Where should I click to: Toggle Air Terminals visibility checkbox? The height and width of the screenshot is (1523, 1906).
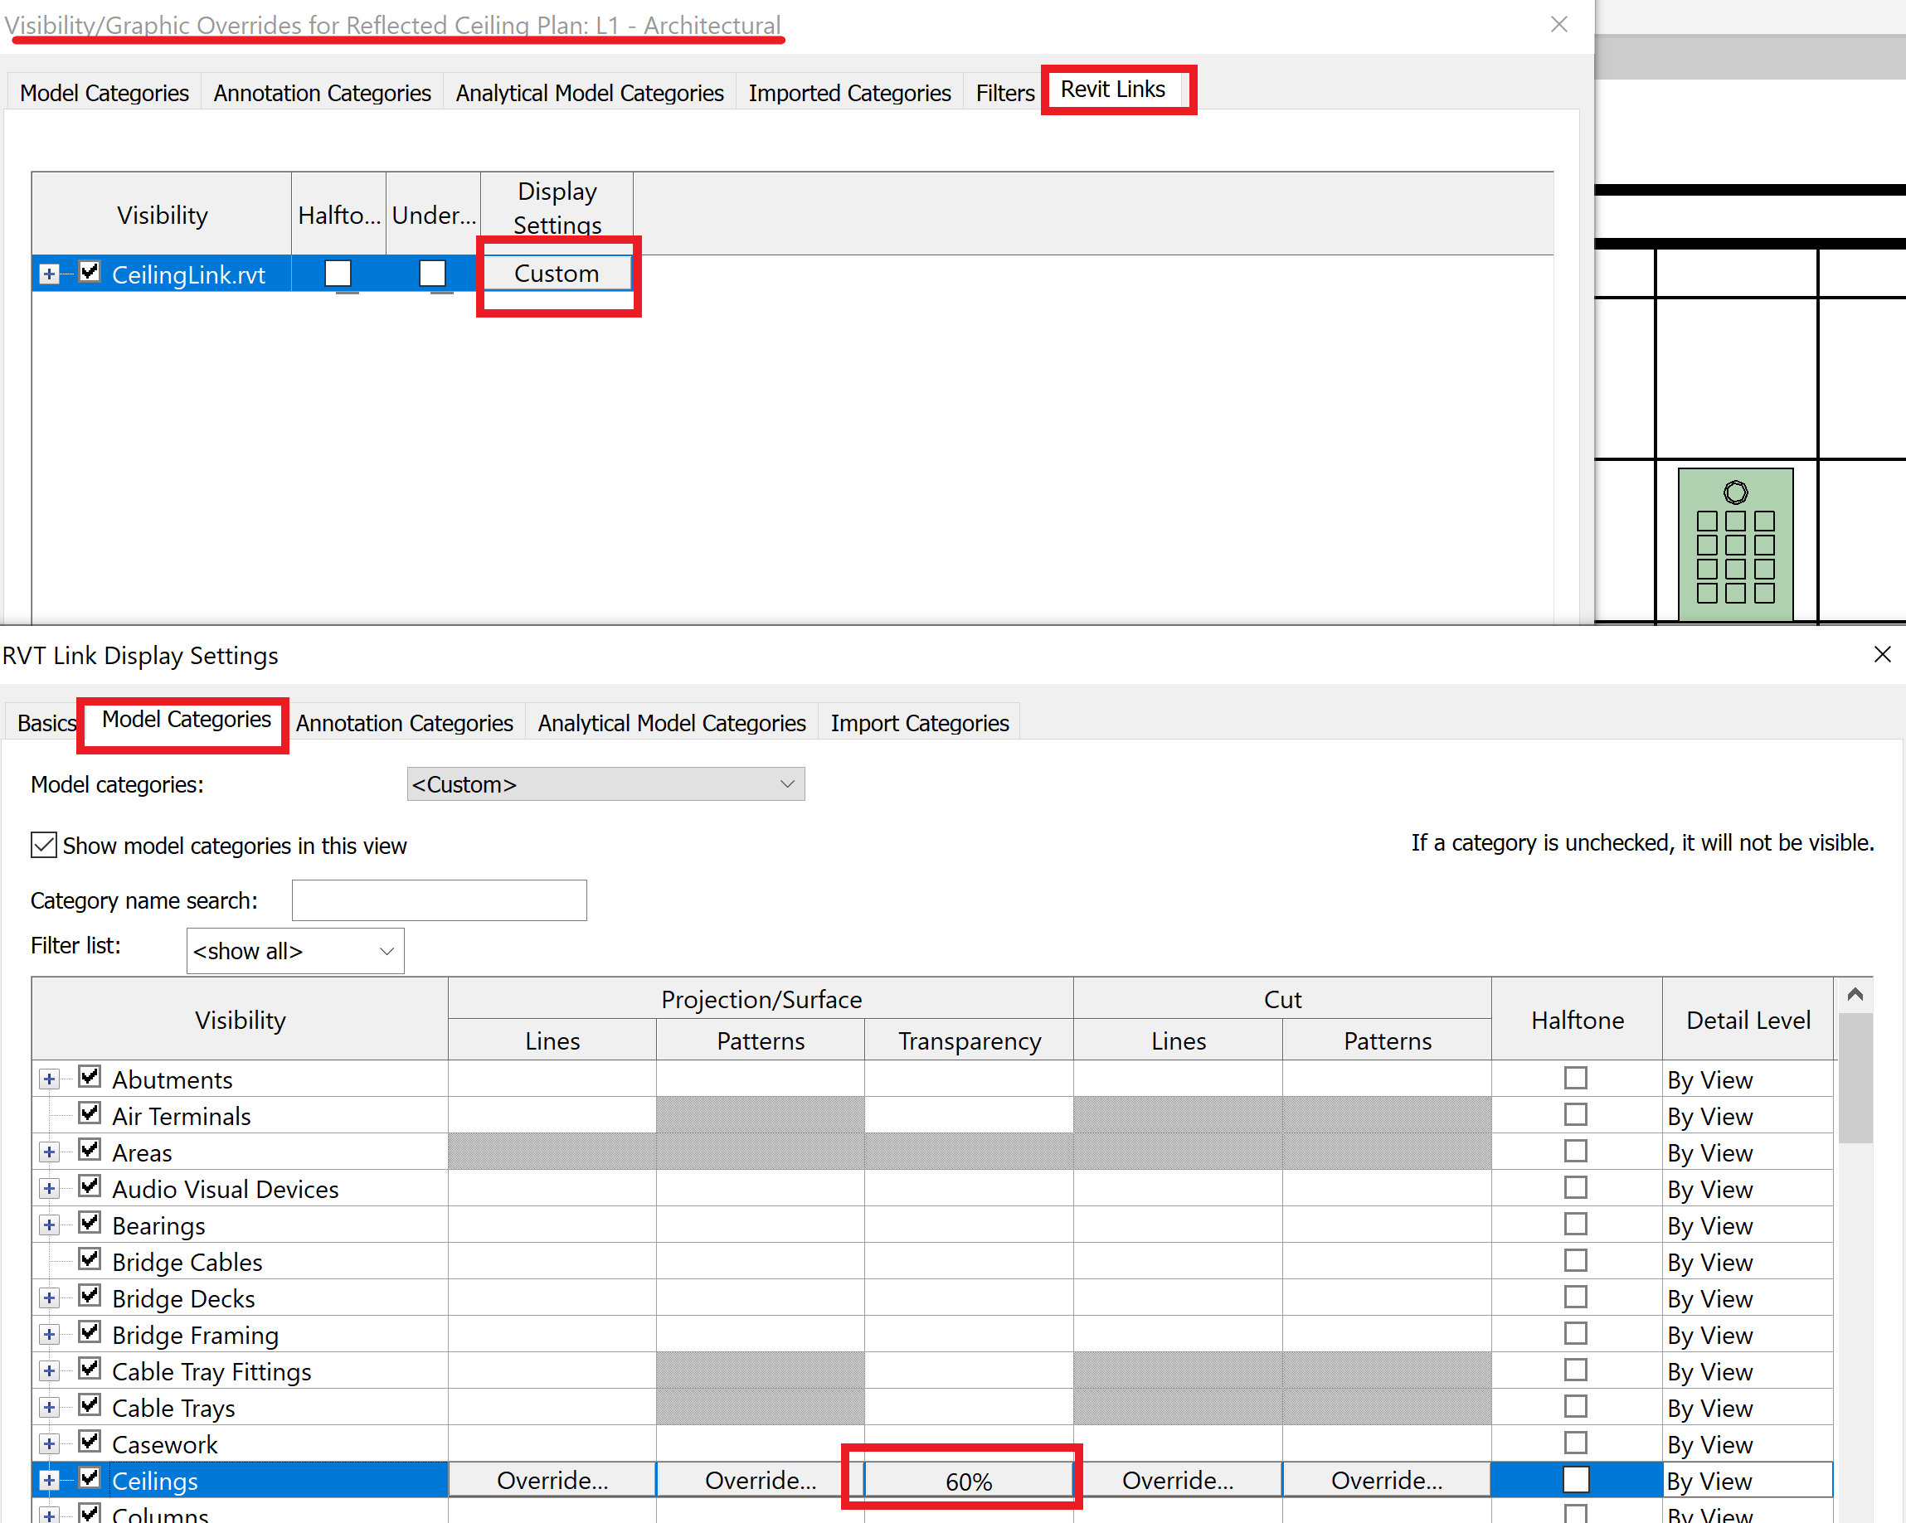coord(90,1113)
